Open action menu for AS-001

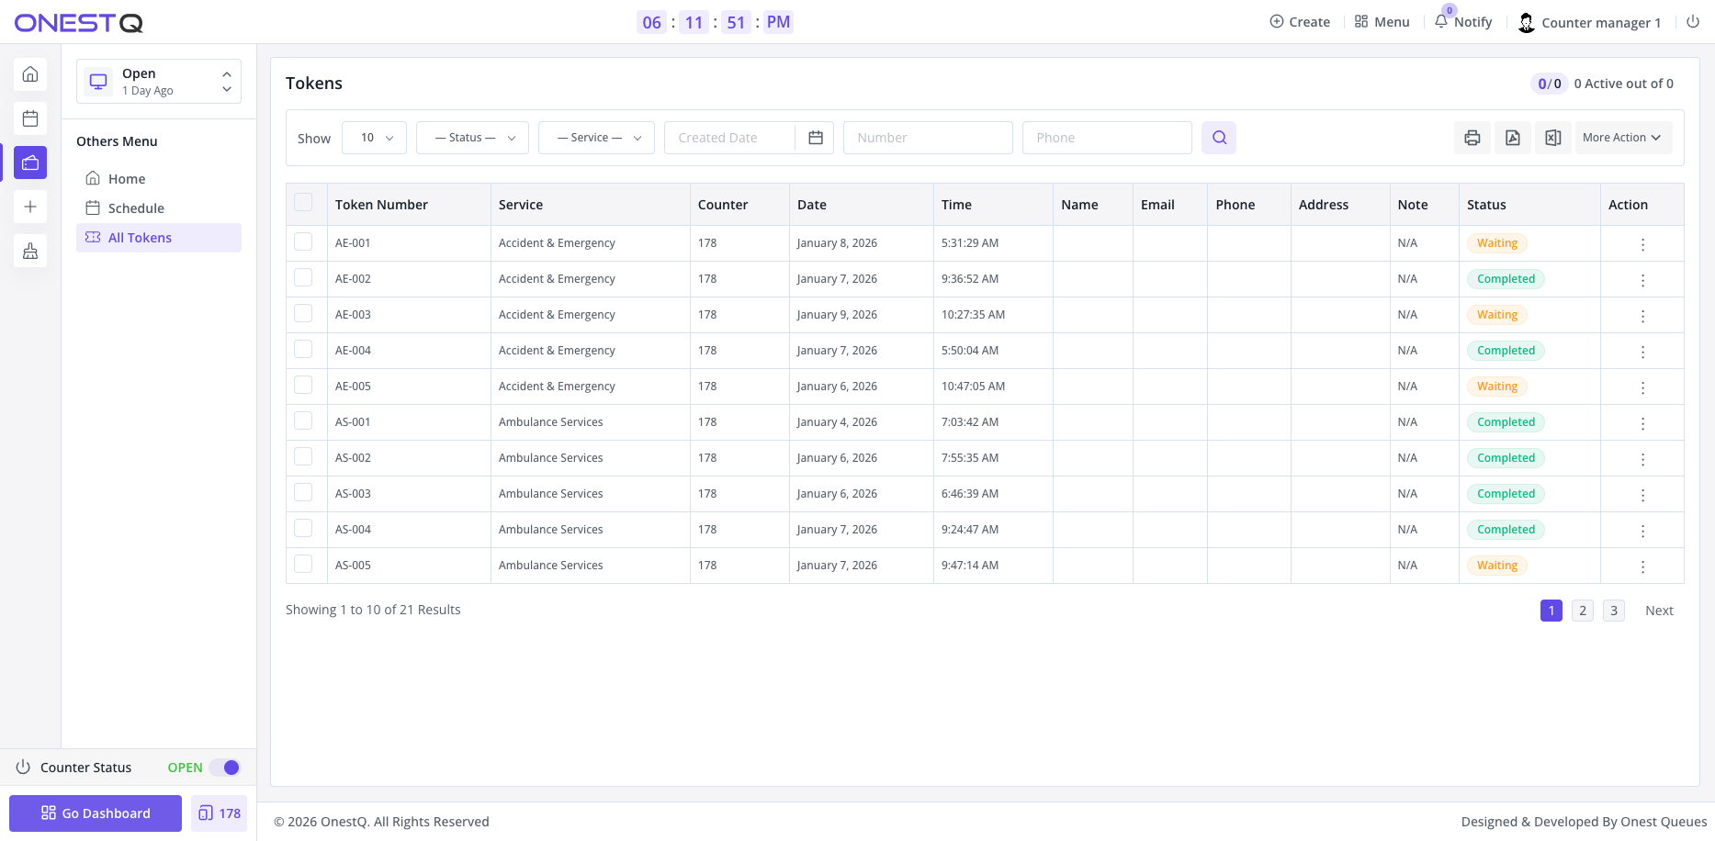pyautogui.click(x=1642, y=423)
